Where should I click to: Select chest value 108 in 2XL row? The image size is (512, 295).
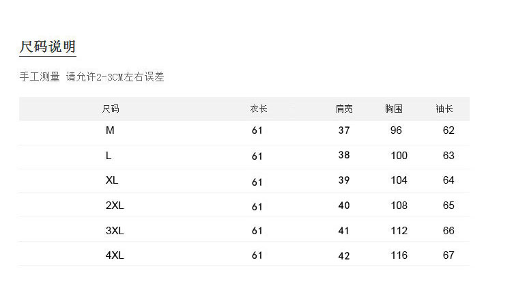click(399, 206)
